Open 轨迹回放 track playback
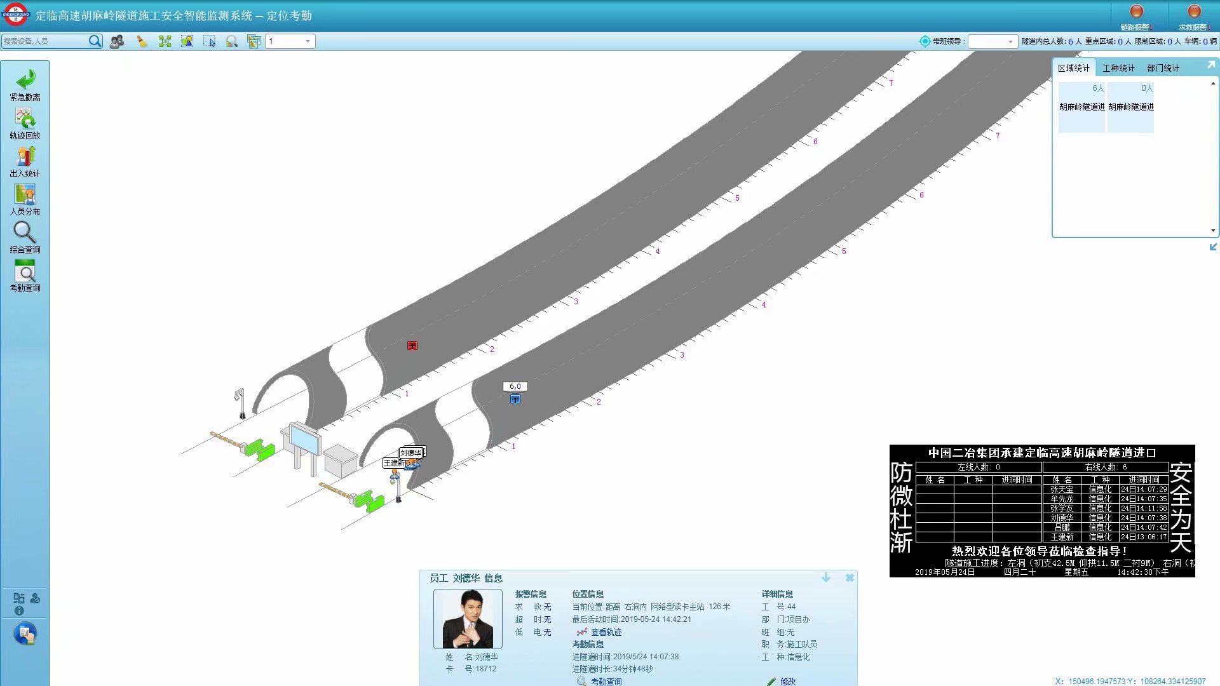 coord(25,119)
